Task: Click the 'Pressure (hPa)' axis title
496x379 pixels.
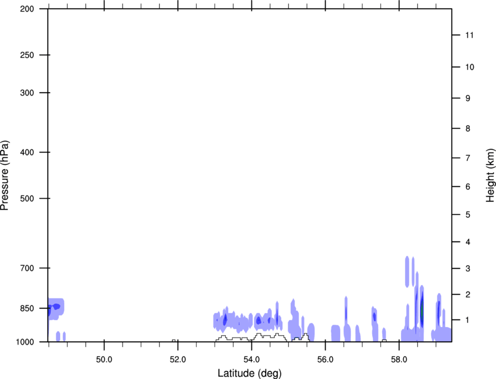Action: [5, 176]
